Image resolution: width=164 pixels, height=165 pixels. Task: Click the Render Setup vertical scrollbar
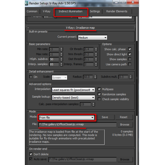[137, 78]
